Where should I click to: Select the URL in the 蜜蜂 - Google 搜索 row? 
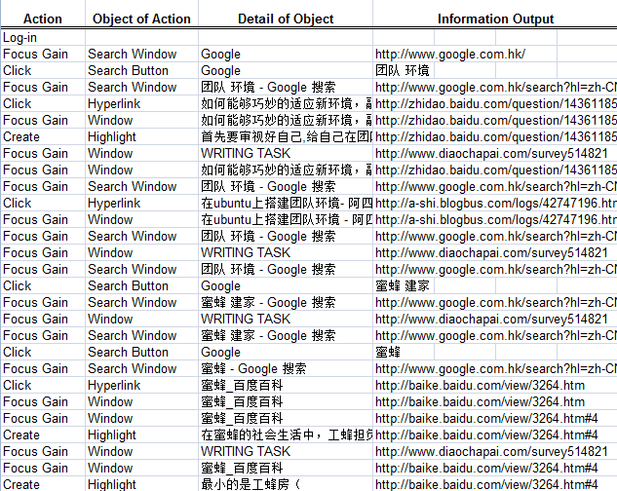click(x=496, y=368)
